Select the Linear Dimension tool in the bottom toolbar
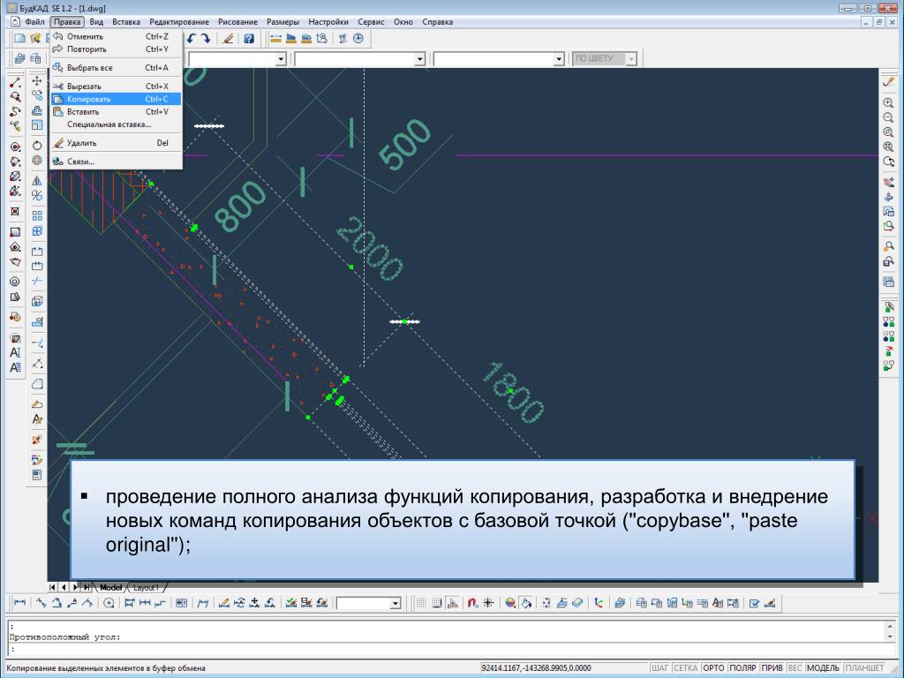Image resolution: width=904 pixels, height=678 pixels. click(x=19, y=603)
